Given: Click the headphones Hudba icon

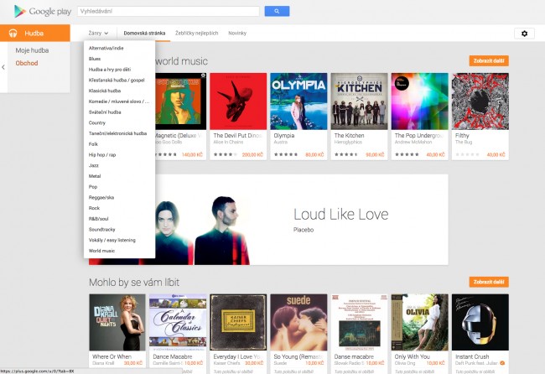Looking at the screenshot, I should [x=13, y=34].
